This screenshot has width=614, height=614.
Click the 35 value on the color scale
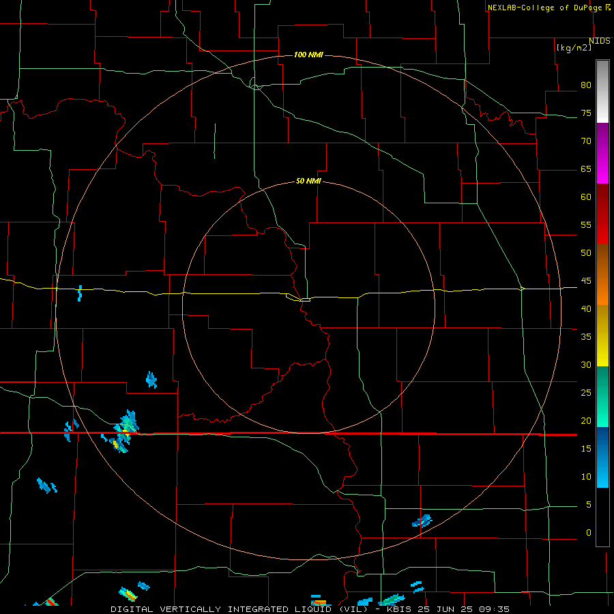586,337
